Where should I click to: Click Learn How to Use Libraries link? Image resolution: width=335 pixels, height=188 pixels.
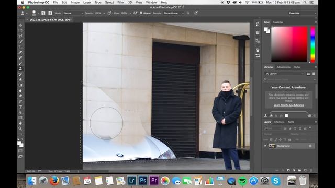point(288,105)
